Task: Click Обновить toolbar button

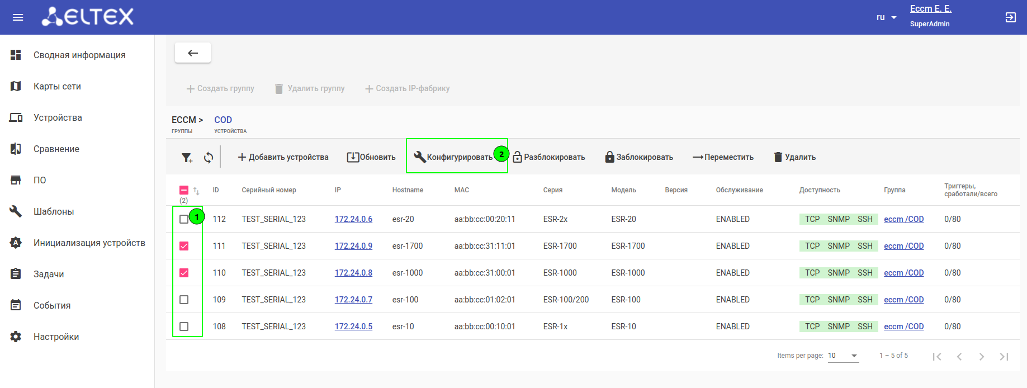Action: coord(371,157)
